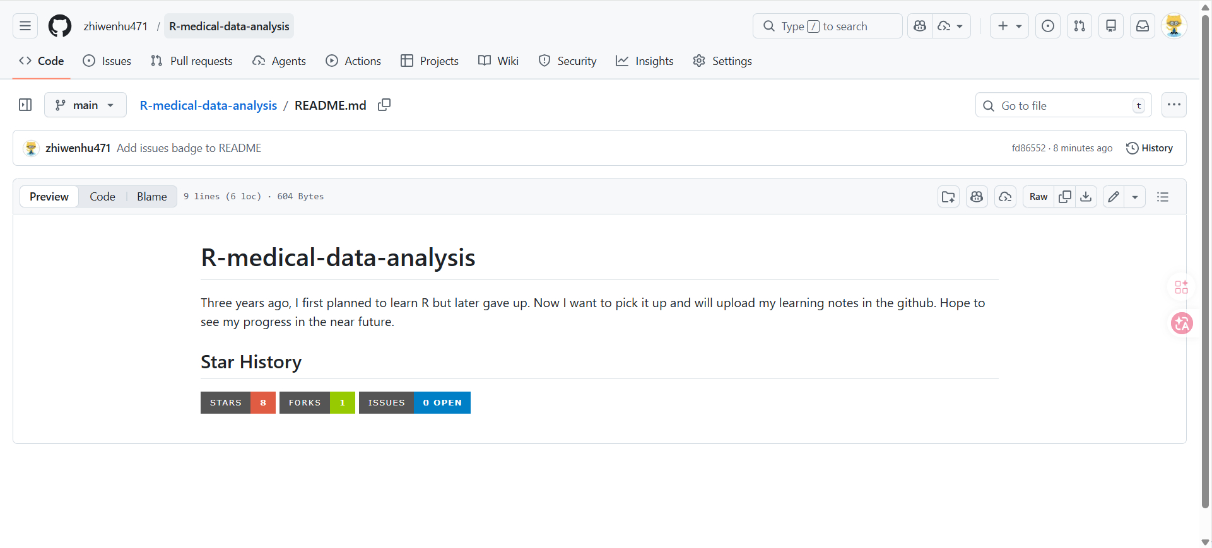
Task: Open the Create new plus dropdown
Action: (1009, 26)
